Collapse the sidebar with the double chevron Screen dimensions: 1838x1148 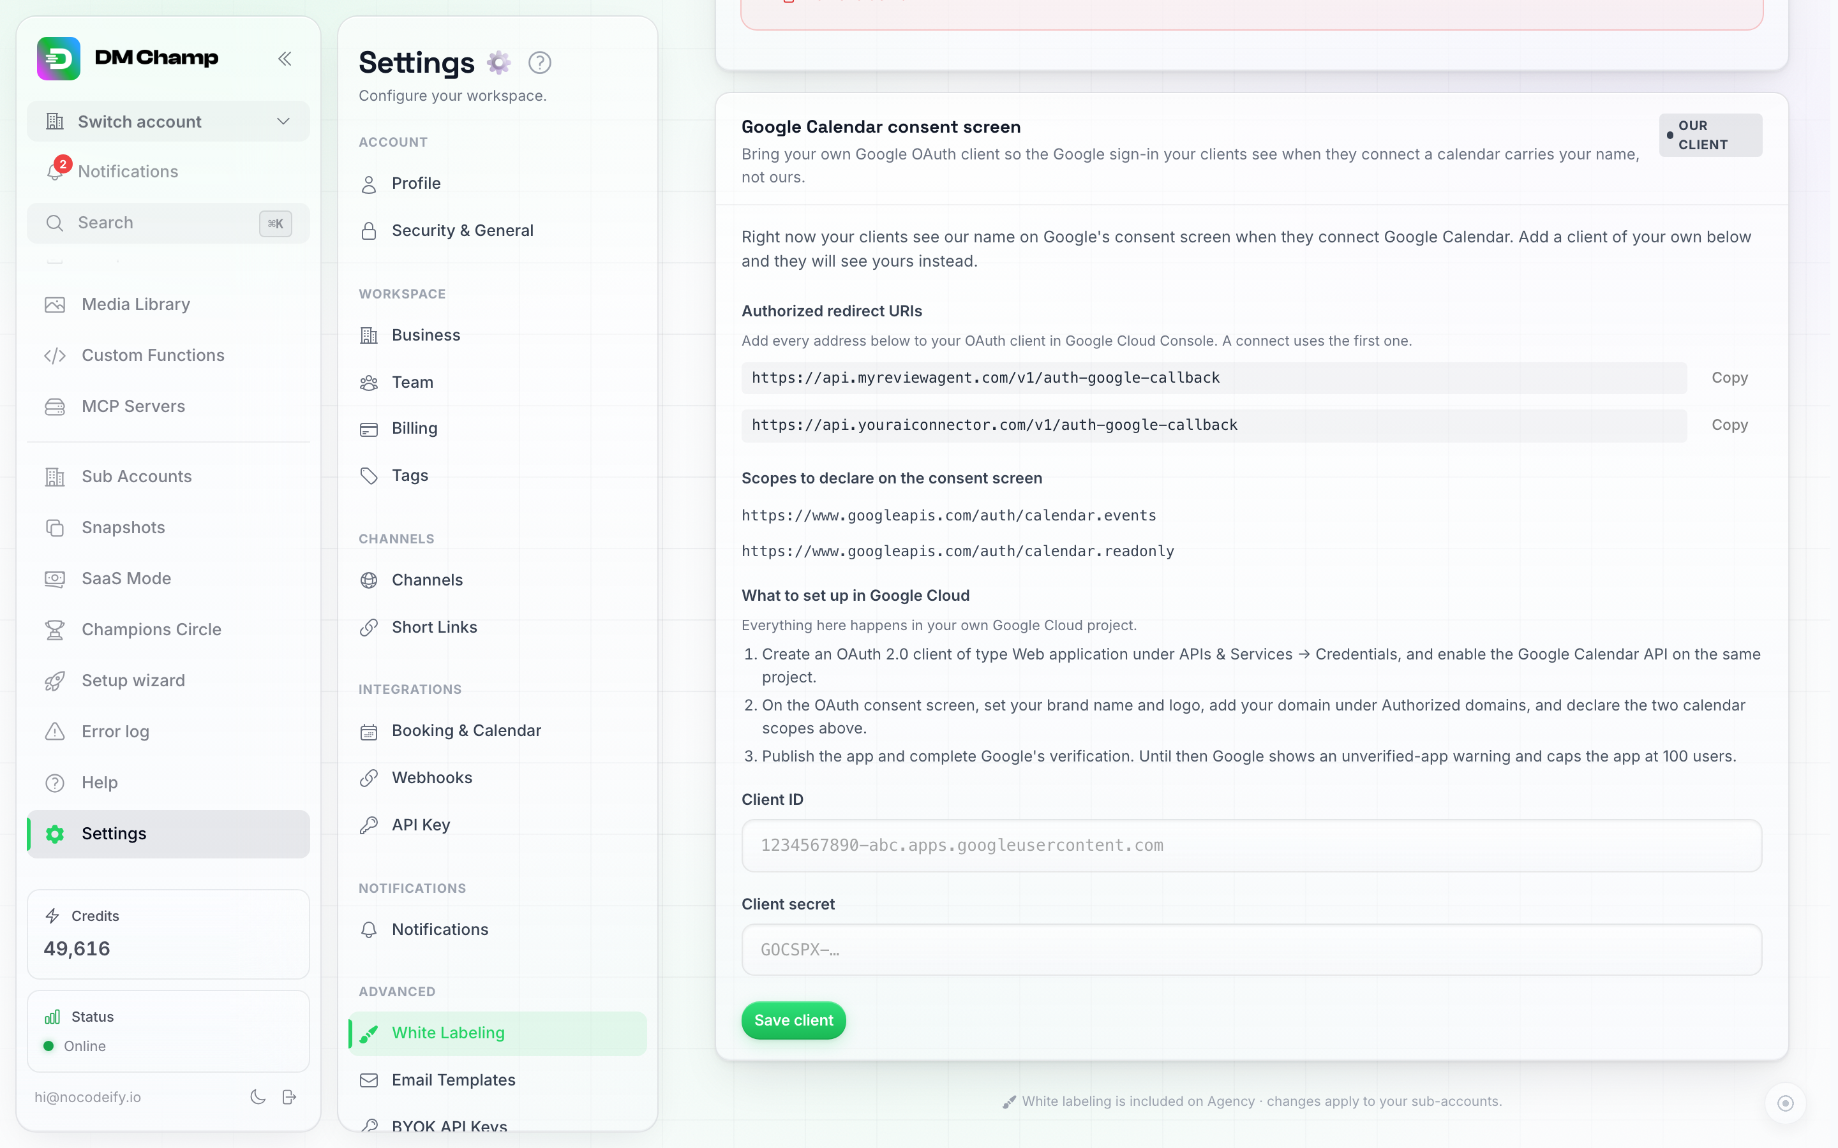coord(285,59)
